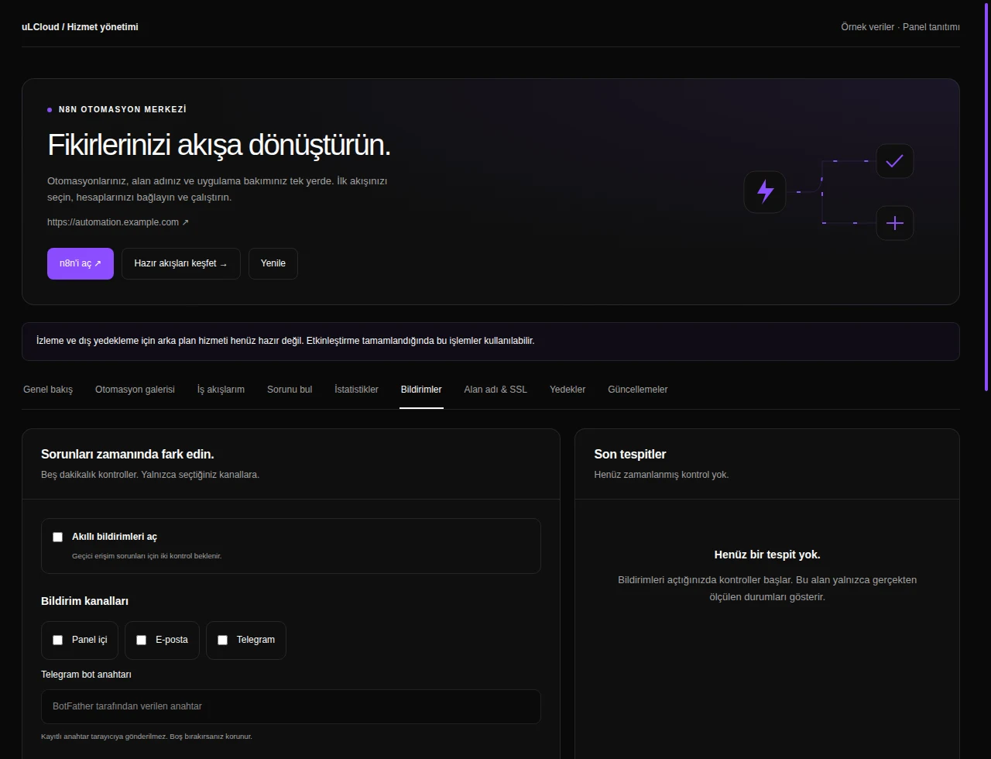The image size is (991, 759).
Task: Click the lightning bolt trigger icon
Action: tap(765, 191)
